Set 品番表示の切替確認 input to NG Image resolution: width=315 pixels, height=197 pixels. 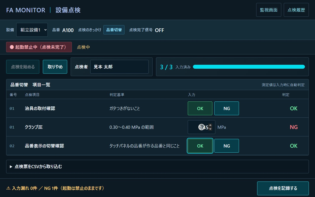(x=227, y=146)
